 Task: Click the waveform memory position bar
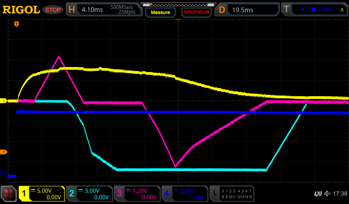click(x=178, y=5)
